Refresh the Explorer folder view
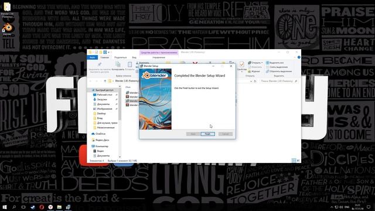Screen dimensions: 375x211 coord(255,81)
